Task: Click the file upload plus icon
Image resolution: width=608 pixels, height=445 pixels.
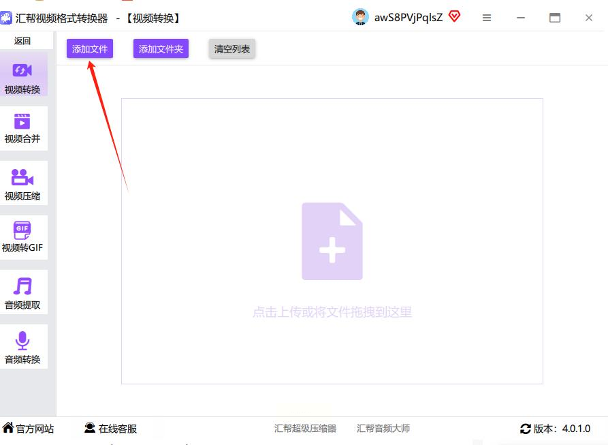Action: tap(332, 241)
